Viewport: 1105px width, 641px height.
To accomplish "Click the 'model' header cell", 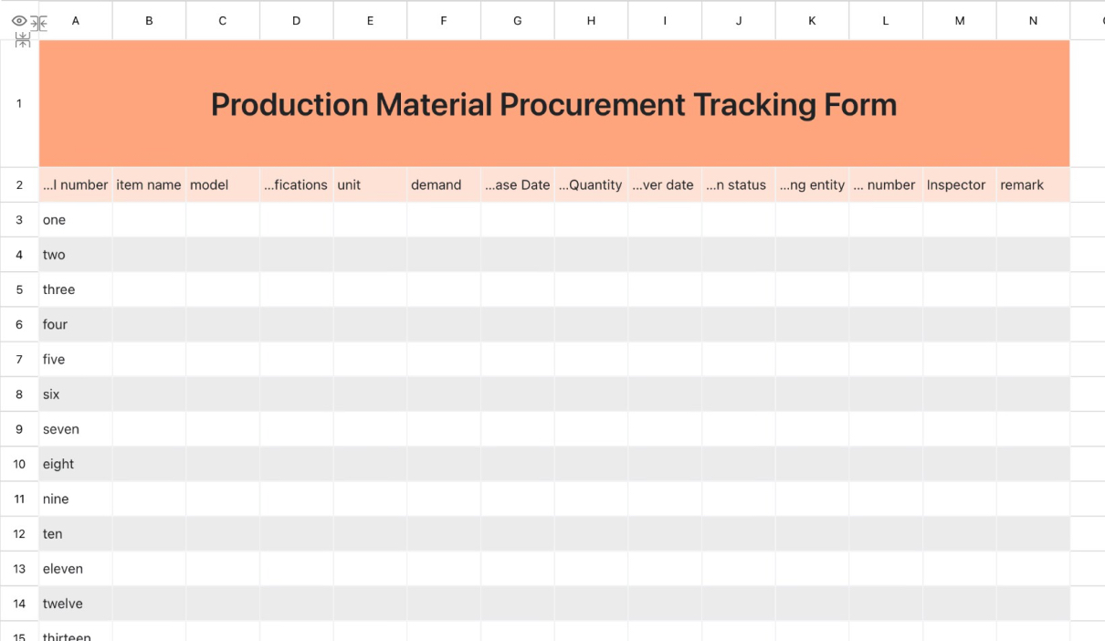I will point(223,184).
